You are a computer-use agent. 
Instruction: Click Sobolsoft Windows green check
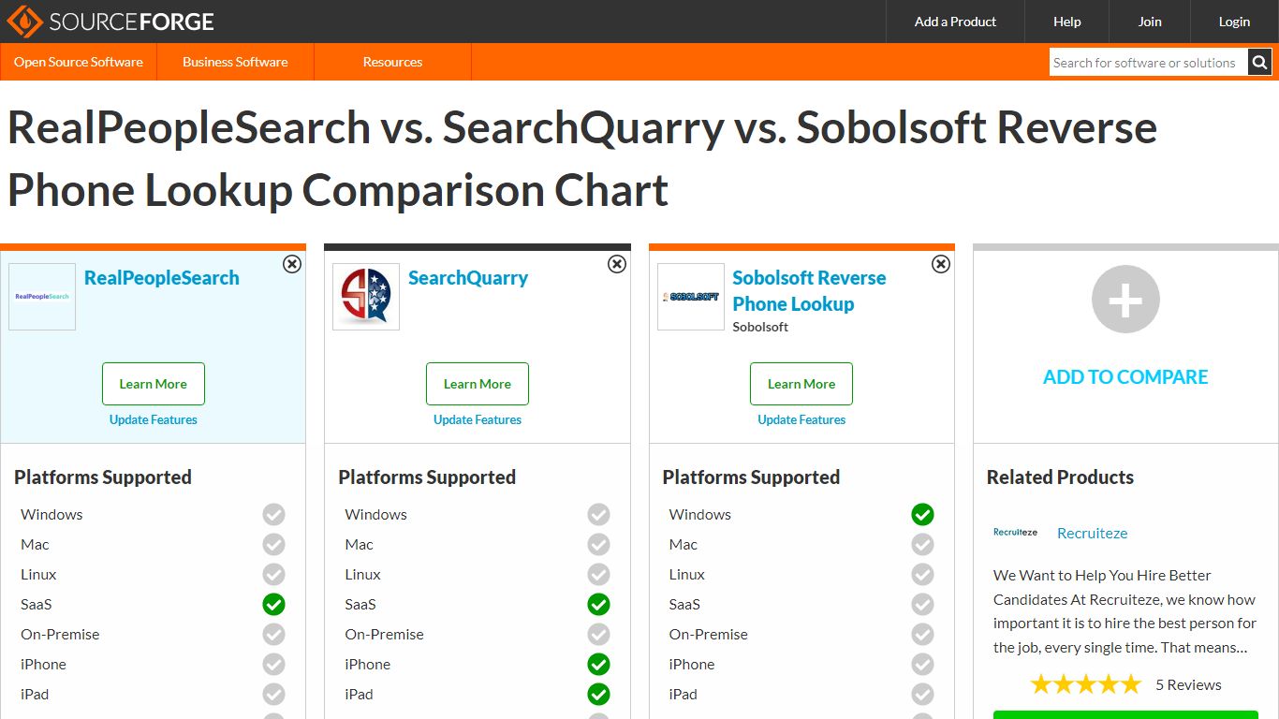click(x=922, y=514)
